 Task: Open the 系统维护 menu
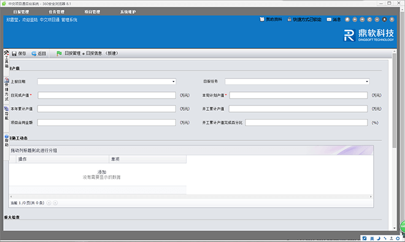[x=128, y=12]
